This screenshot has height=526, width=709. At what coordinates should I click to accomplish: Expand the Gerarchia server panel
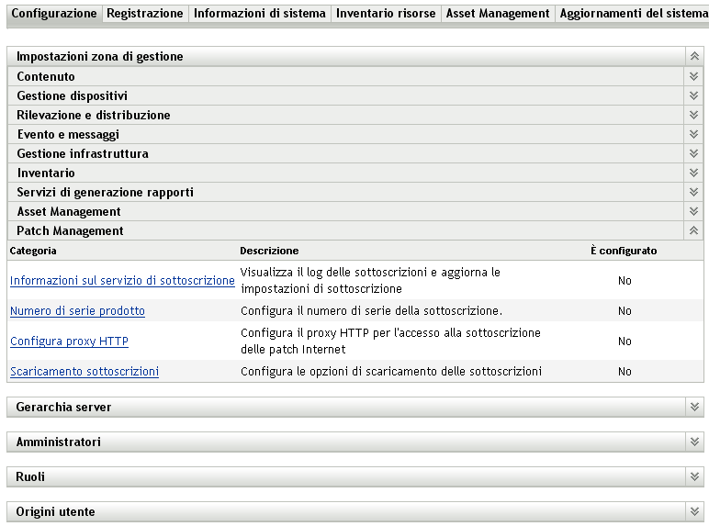pos(694,407)
